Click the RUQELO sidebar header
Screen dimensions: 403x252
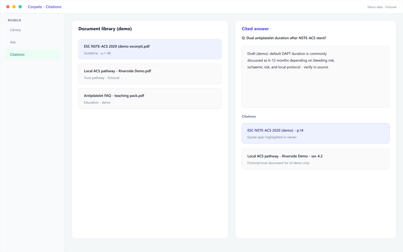[15, 20]
